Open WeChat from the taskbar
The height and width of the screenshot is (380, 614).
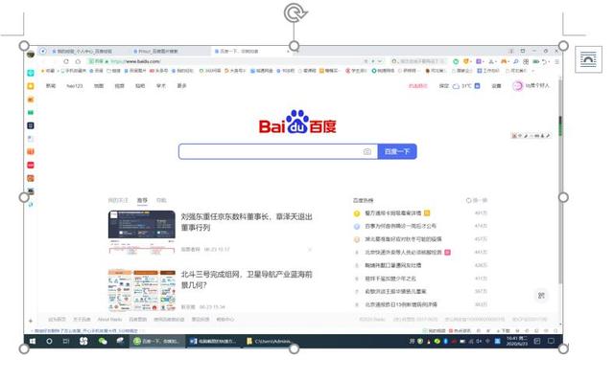tap(103, 341)
